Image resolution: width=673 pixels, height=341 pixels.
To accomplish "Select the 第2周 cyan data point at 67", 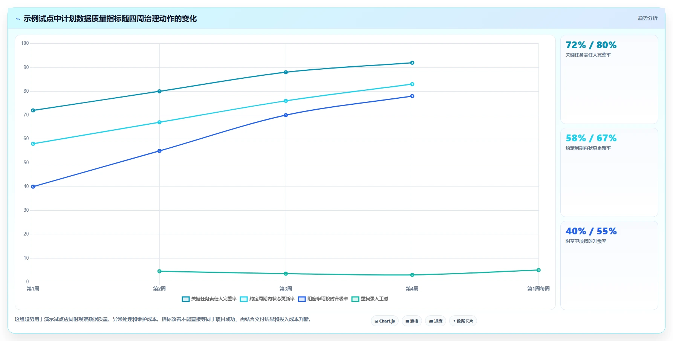I will pos(159,122).
